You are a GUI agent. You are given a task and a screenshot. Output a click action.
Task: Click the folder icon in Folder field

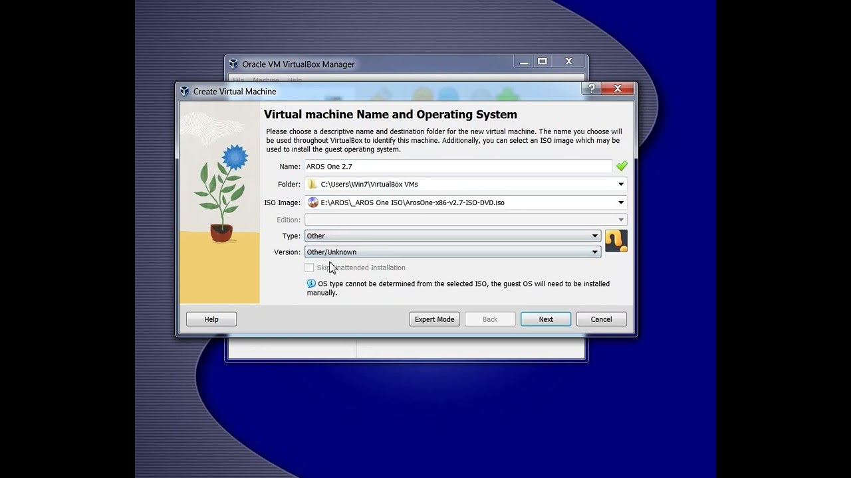[312, 184]
